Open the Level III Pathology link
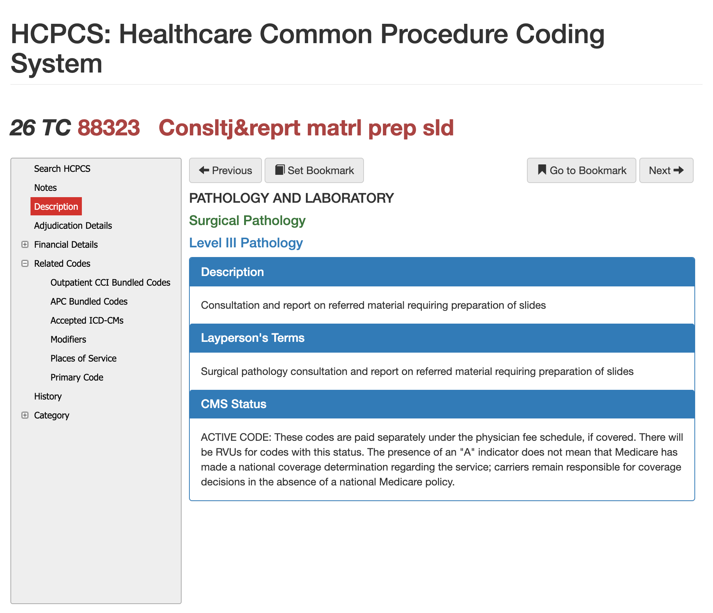Screen dimensions: 713x613 click(246, 243)
